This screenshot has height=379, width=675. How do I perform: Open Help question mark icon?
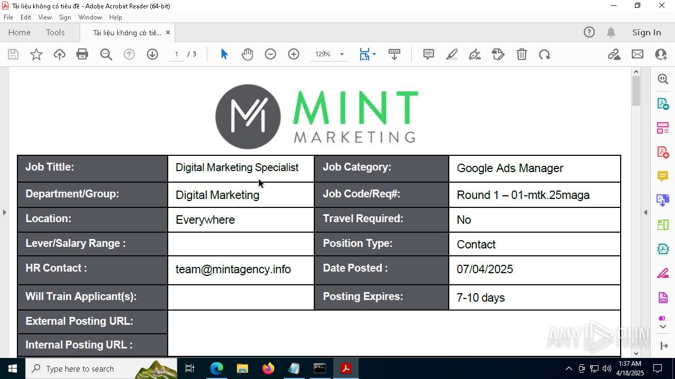point(589,32)
